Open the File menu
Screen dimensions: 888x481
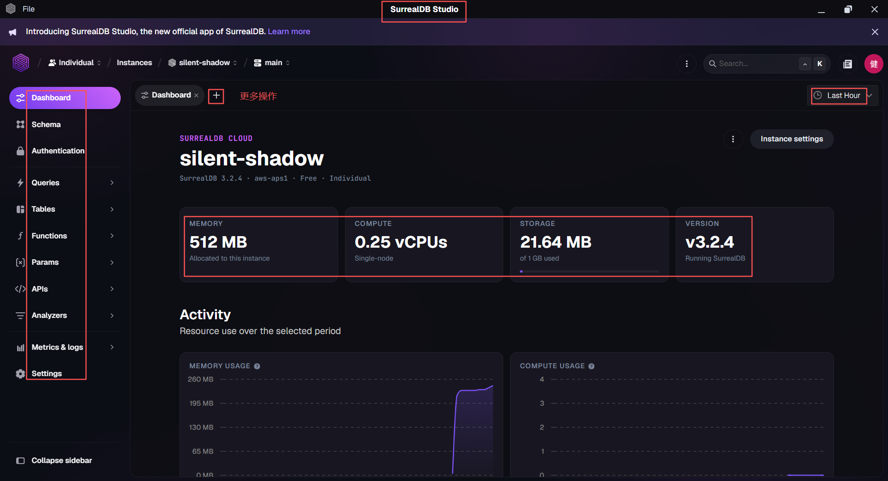coord(29,9)
